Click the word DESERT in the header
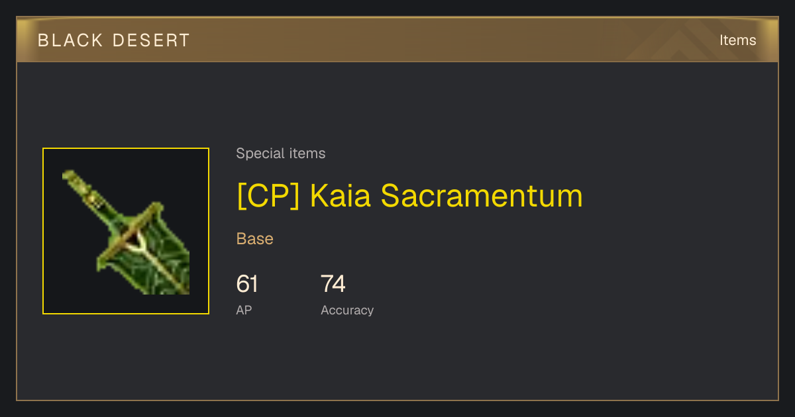 [x=152, y=40]
